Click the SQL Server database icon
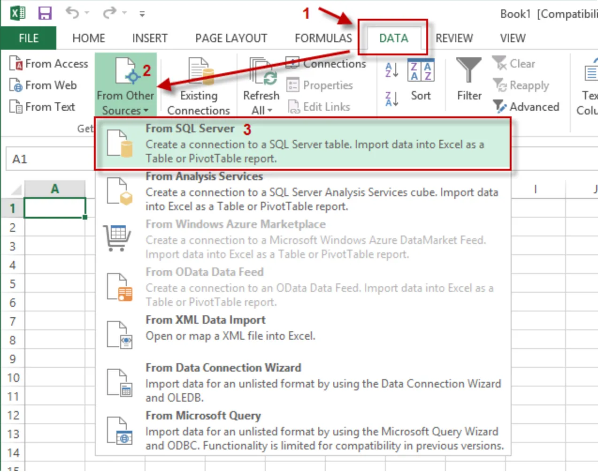The width and height of the screenshot is (598, 472). click(x=120, y=144)
